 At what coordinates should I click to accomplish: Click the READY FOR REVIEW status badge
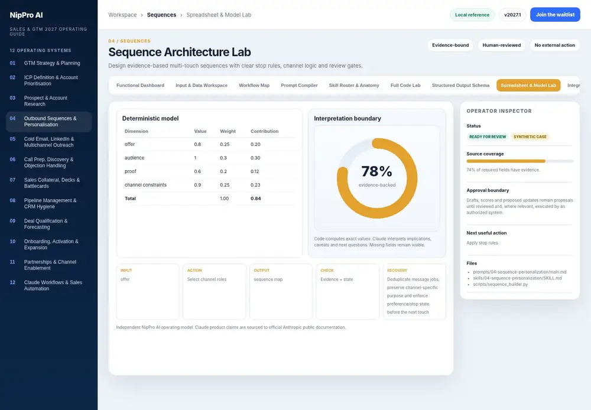click(488, 137)
